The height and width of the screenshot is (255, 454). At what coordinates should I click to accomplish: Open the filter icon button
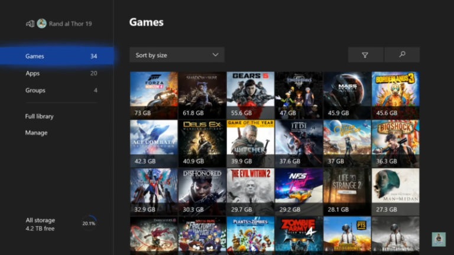click(365, 55)
